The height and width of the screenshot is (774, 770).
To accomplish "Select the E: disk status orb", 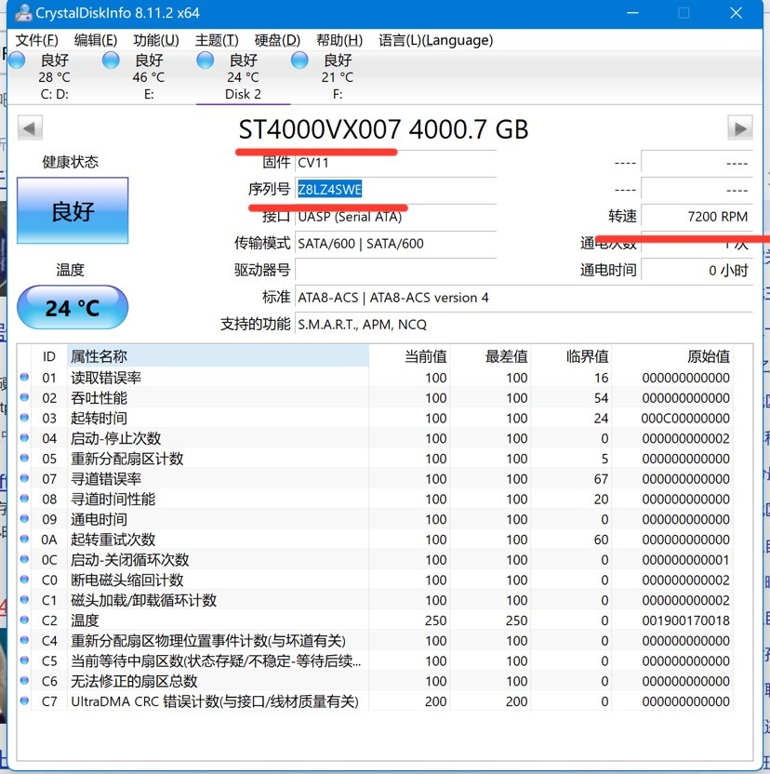I will pyautogui.click(x=111, y=60).
